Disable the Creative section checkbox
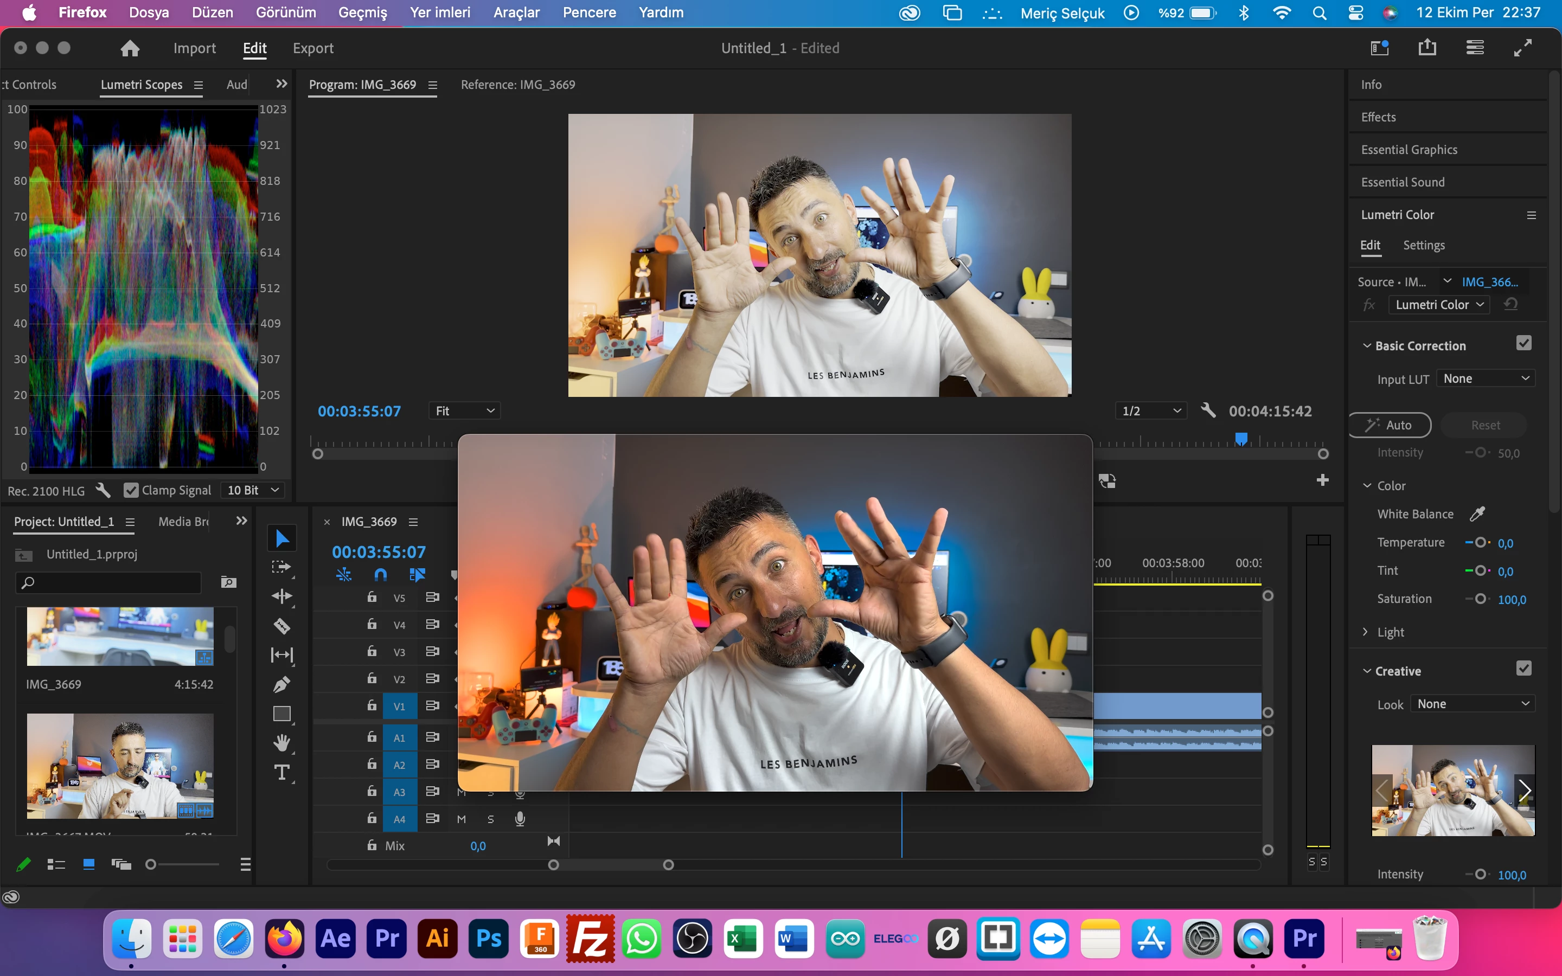The image size is (1562, 976). (1523, 669)
